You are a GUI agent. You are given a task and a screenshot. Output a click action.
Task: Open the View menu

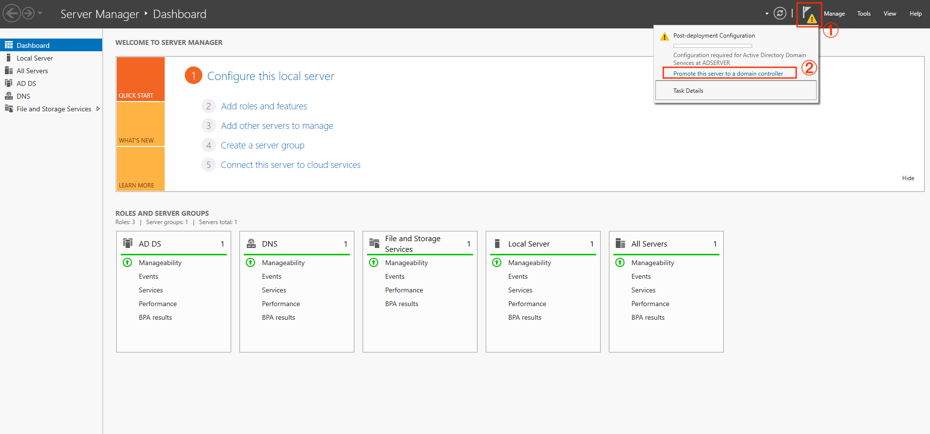(889, 14)
